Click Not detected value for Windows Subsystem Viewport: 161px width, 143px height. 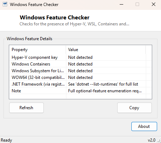[80, 71]
